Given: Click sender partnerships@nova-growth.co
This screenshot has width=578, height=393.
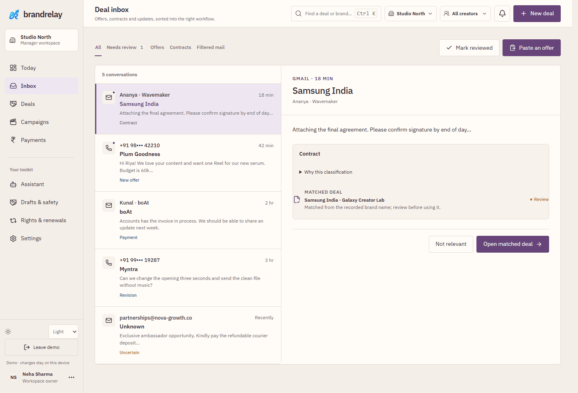Looking at the screenshot, I should [156, 318].
